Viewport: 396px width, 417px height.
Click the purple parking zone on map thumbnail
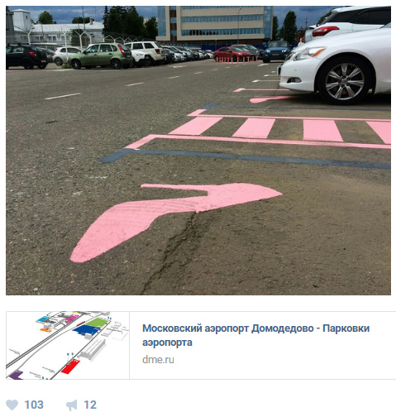[16, 375]
